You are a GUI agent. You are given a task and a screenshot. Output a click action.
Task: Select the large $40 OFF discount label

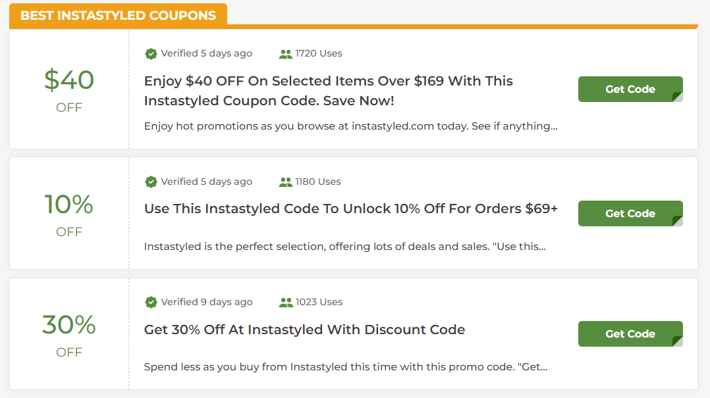[68, 90]
